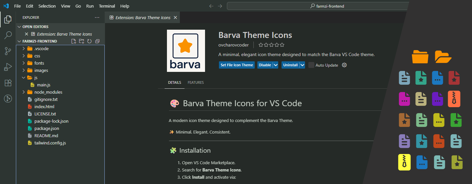Open the Explorer view in activity bar

(x=8, y=20)
